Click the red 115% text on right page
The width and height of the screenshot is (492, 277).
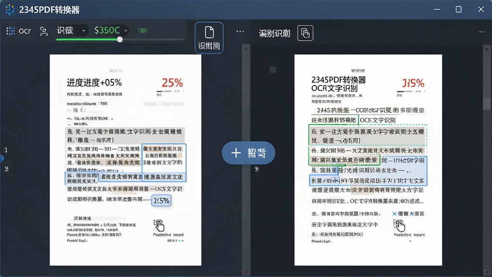pos(413,83)
